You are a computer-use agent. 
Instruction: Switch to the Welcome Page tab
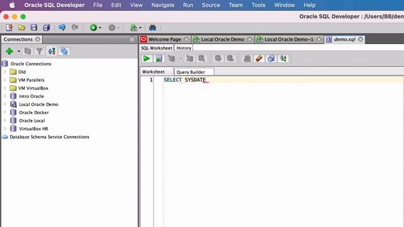[165, 39]
